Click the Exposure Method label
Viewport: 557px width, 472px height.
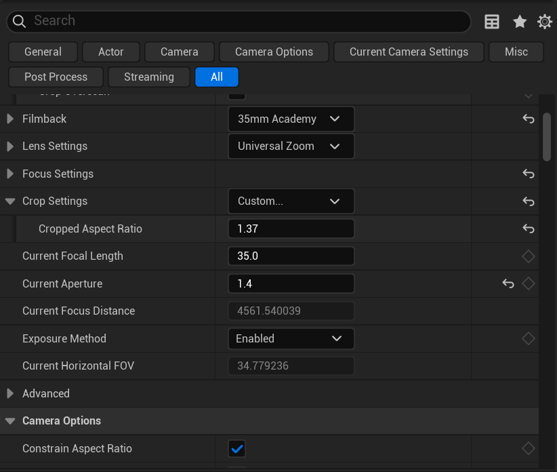[64, 338]
